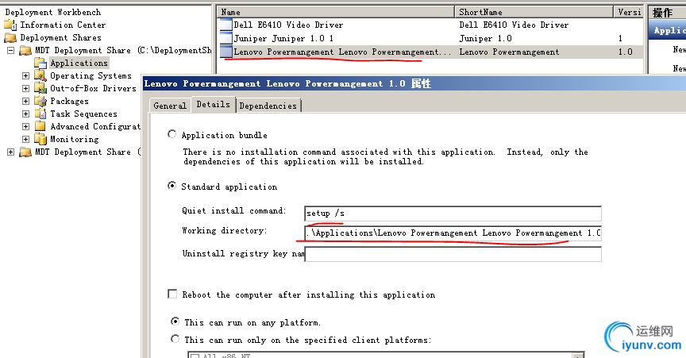Expand the Out-of-Box Drivers tree node

point(26,88)
